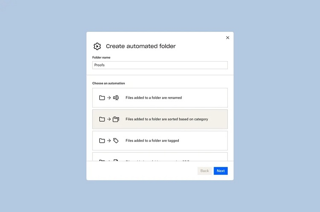Click the 'Choose an automation' label
Image resolution: width=320 pixels, height=212 pixels.
click(108, 83)
